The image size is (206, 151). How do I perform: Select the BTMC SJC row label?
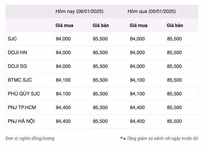tap(20, 80)
